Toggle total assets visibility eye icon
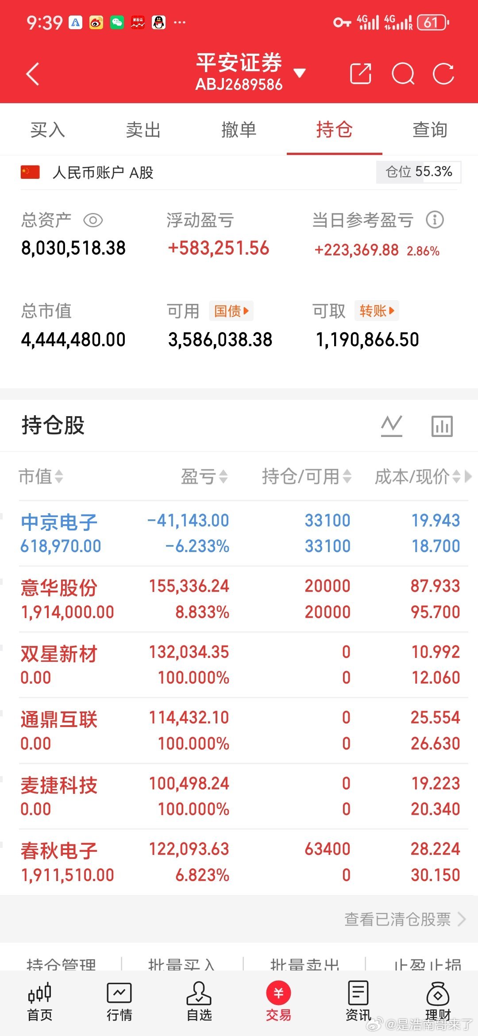 click(x=93, y=220)
